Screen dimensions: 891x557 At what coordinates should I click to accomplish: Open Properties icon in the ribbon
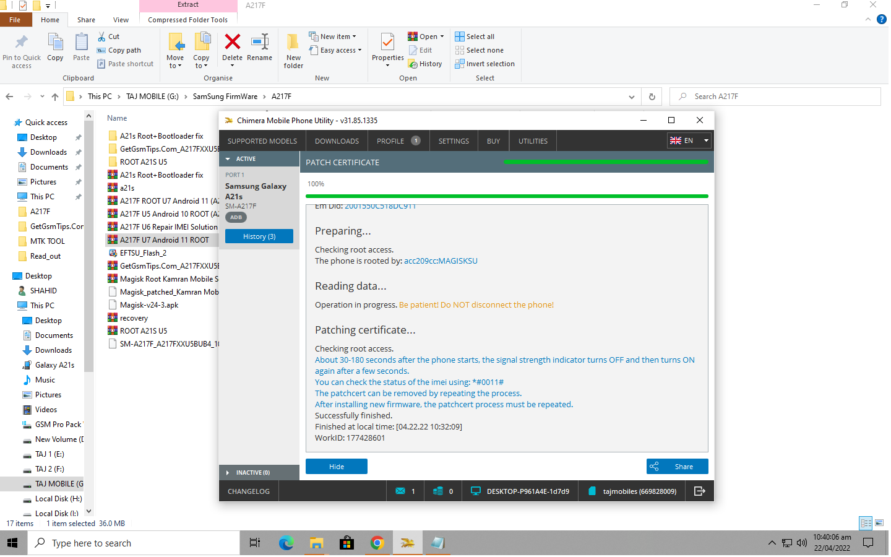coord(387,43)
